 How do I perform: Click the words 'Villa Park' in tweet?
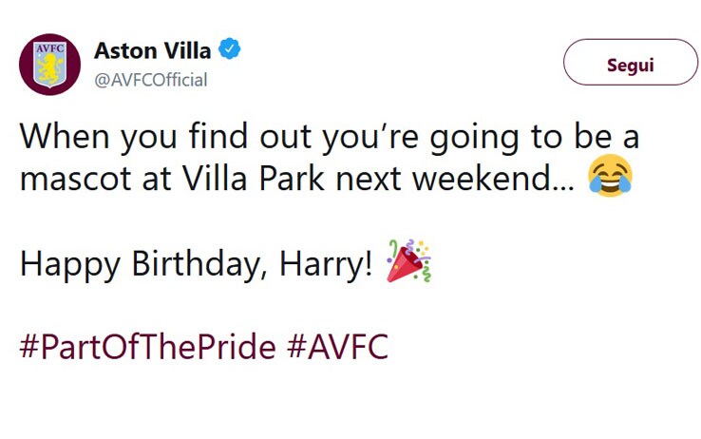(x=254, y=179)
